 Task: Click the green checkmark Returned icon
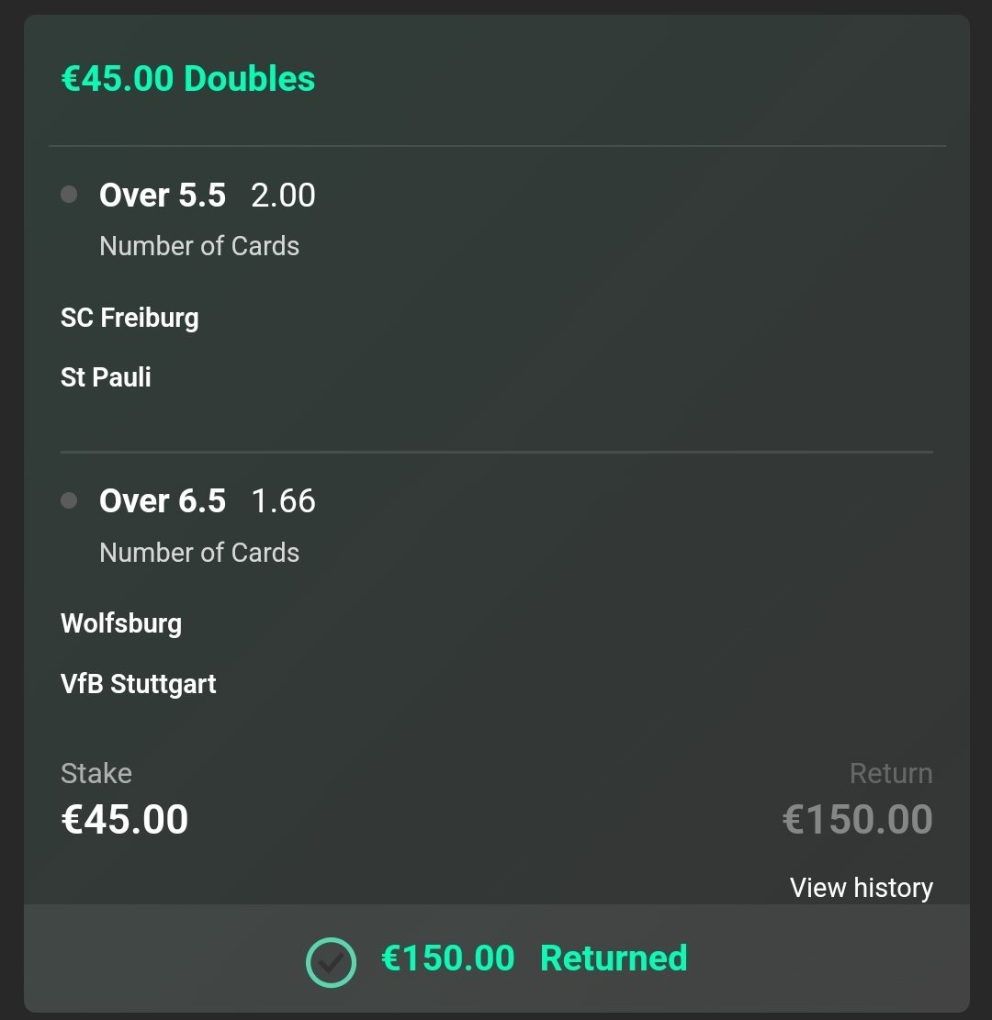pyautogui.click(x=331, y=962)
